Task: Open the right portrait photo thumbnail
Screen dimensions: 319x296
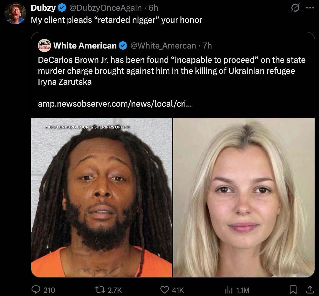Action: (244, 197)
